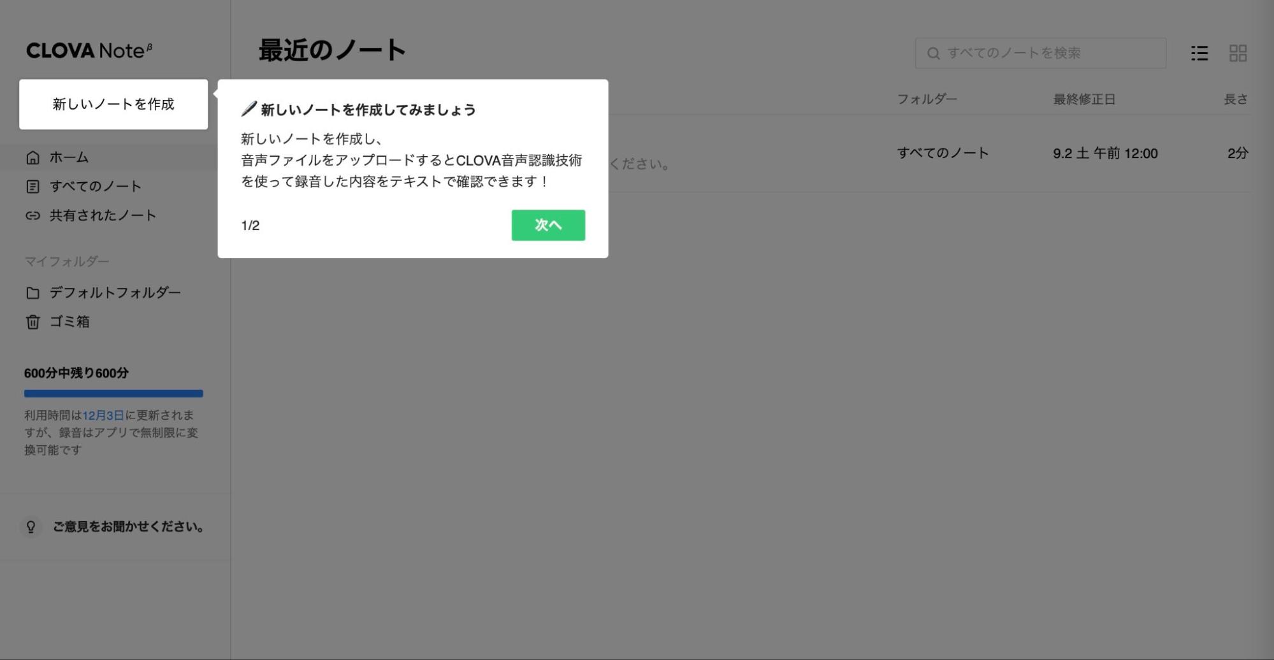The height and width of the screenshot is (660, 1274).
Task: Click the 600分中残り600分 usage label
Action: coord(76,373)
